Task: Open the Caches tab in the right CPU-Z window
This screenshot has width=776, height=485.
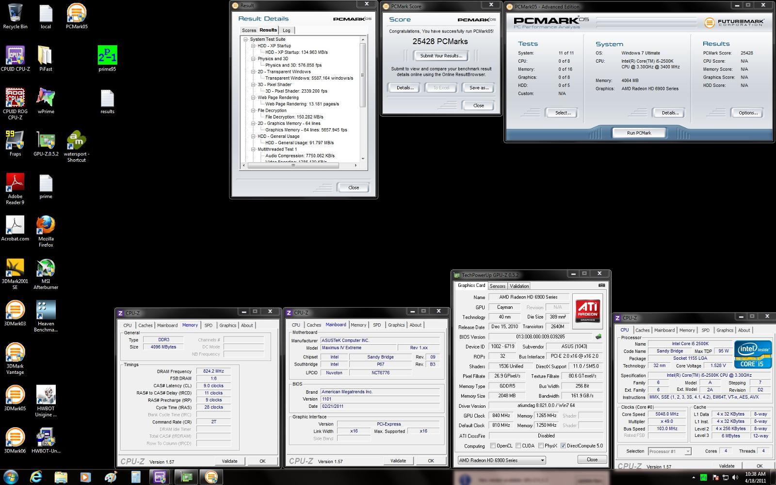Action: coord(643,330)
